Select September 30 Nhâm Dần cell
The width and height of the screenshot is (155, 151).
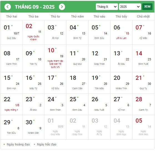click(33, 127)
